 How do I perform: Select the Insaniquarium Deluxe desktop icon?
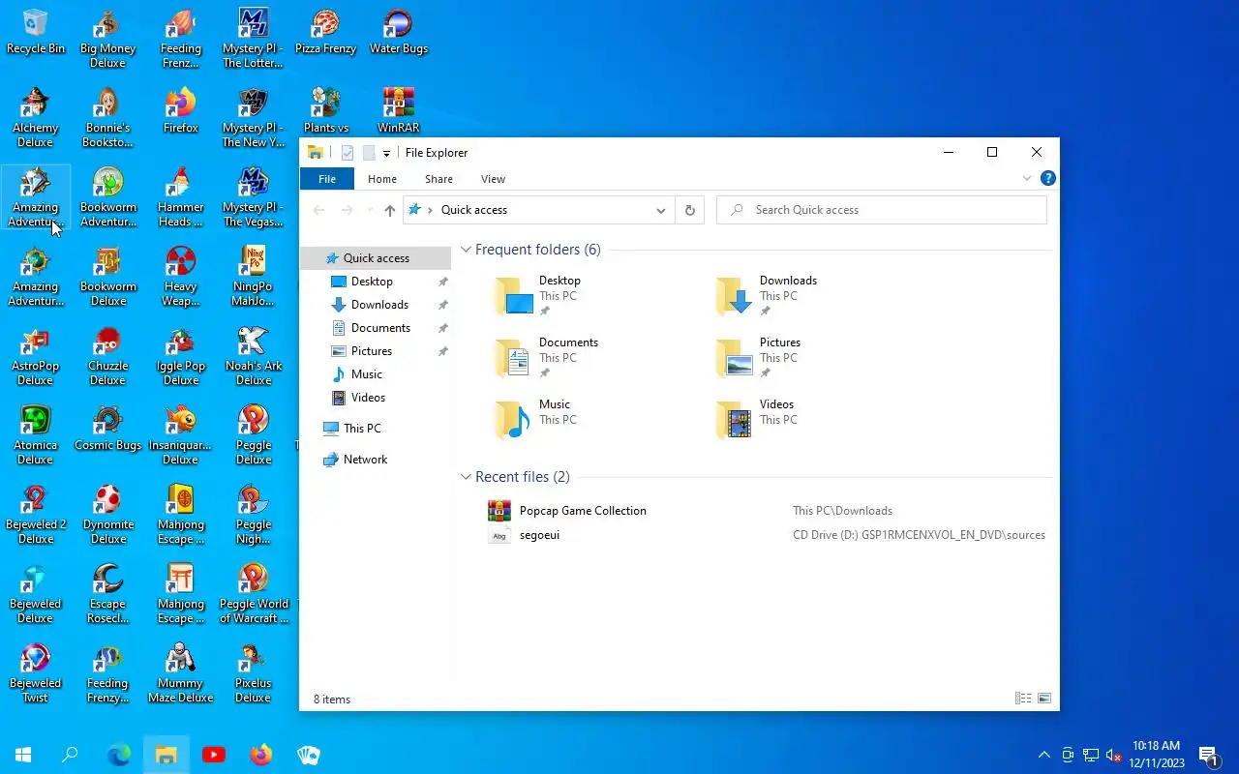pyautogui.click(x=180, y=435)
